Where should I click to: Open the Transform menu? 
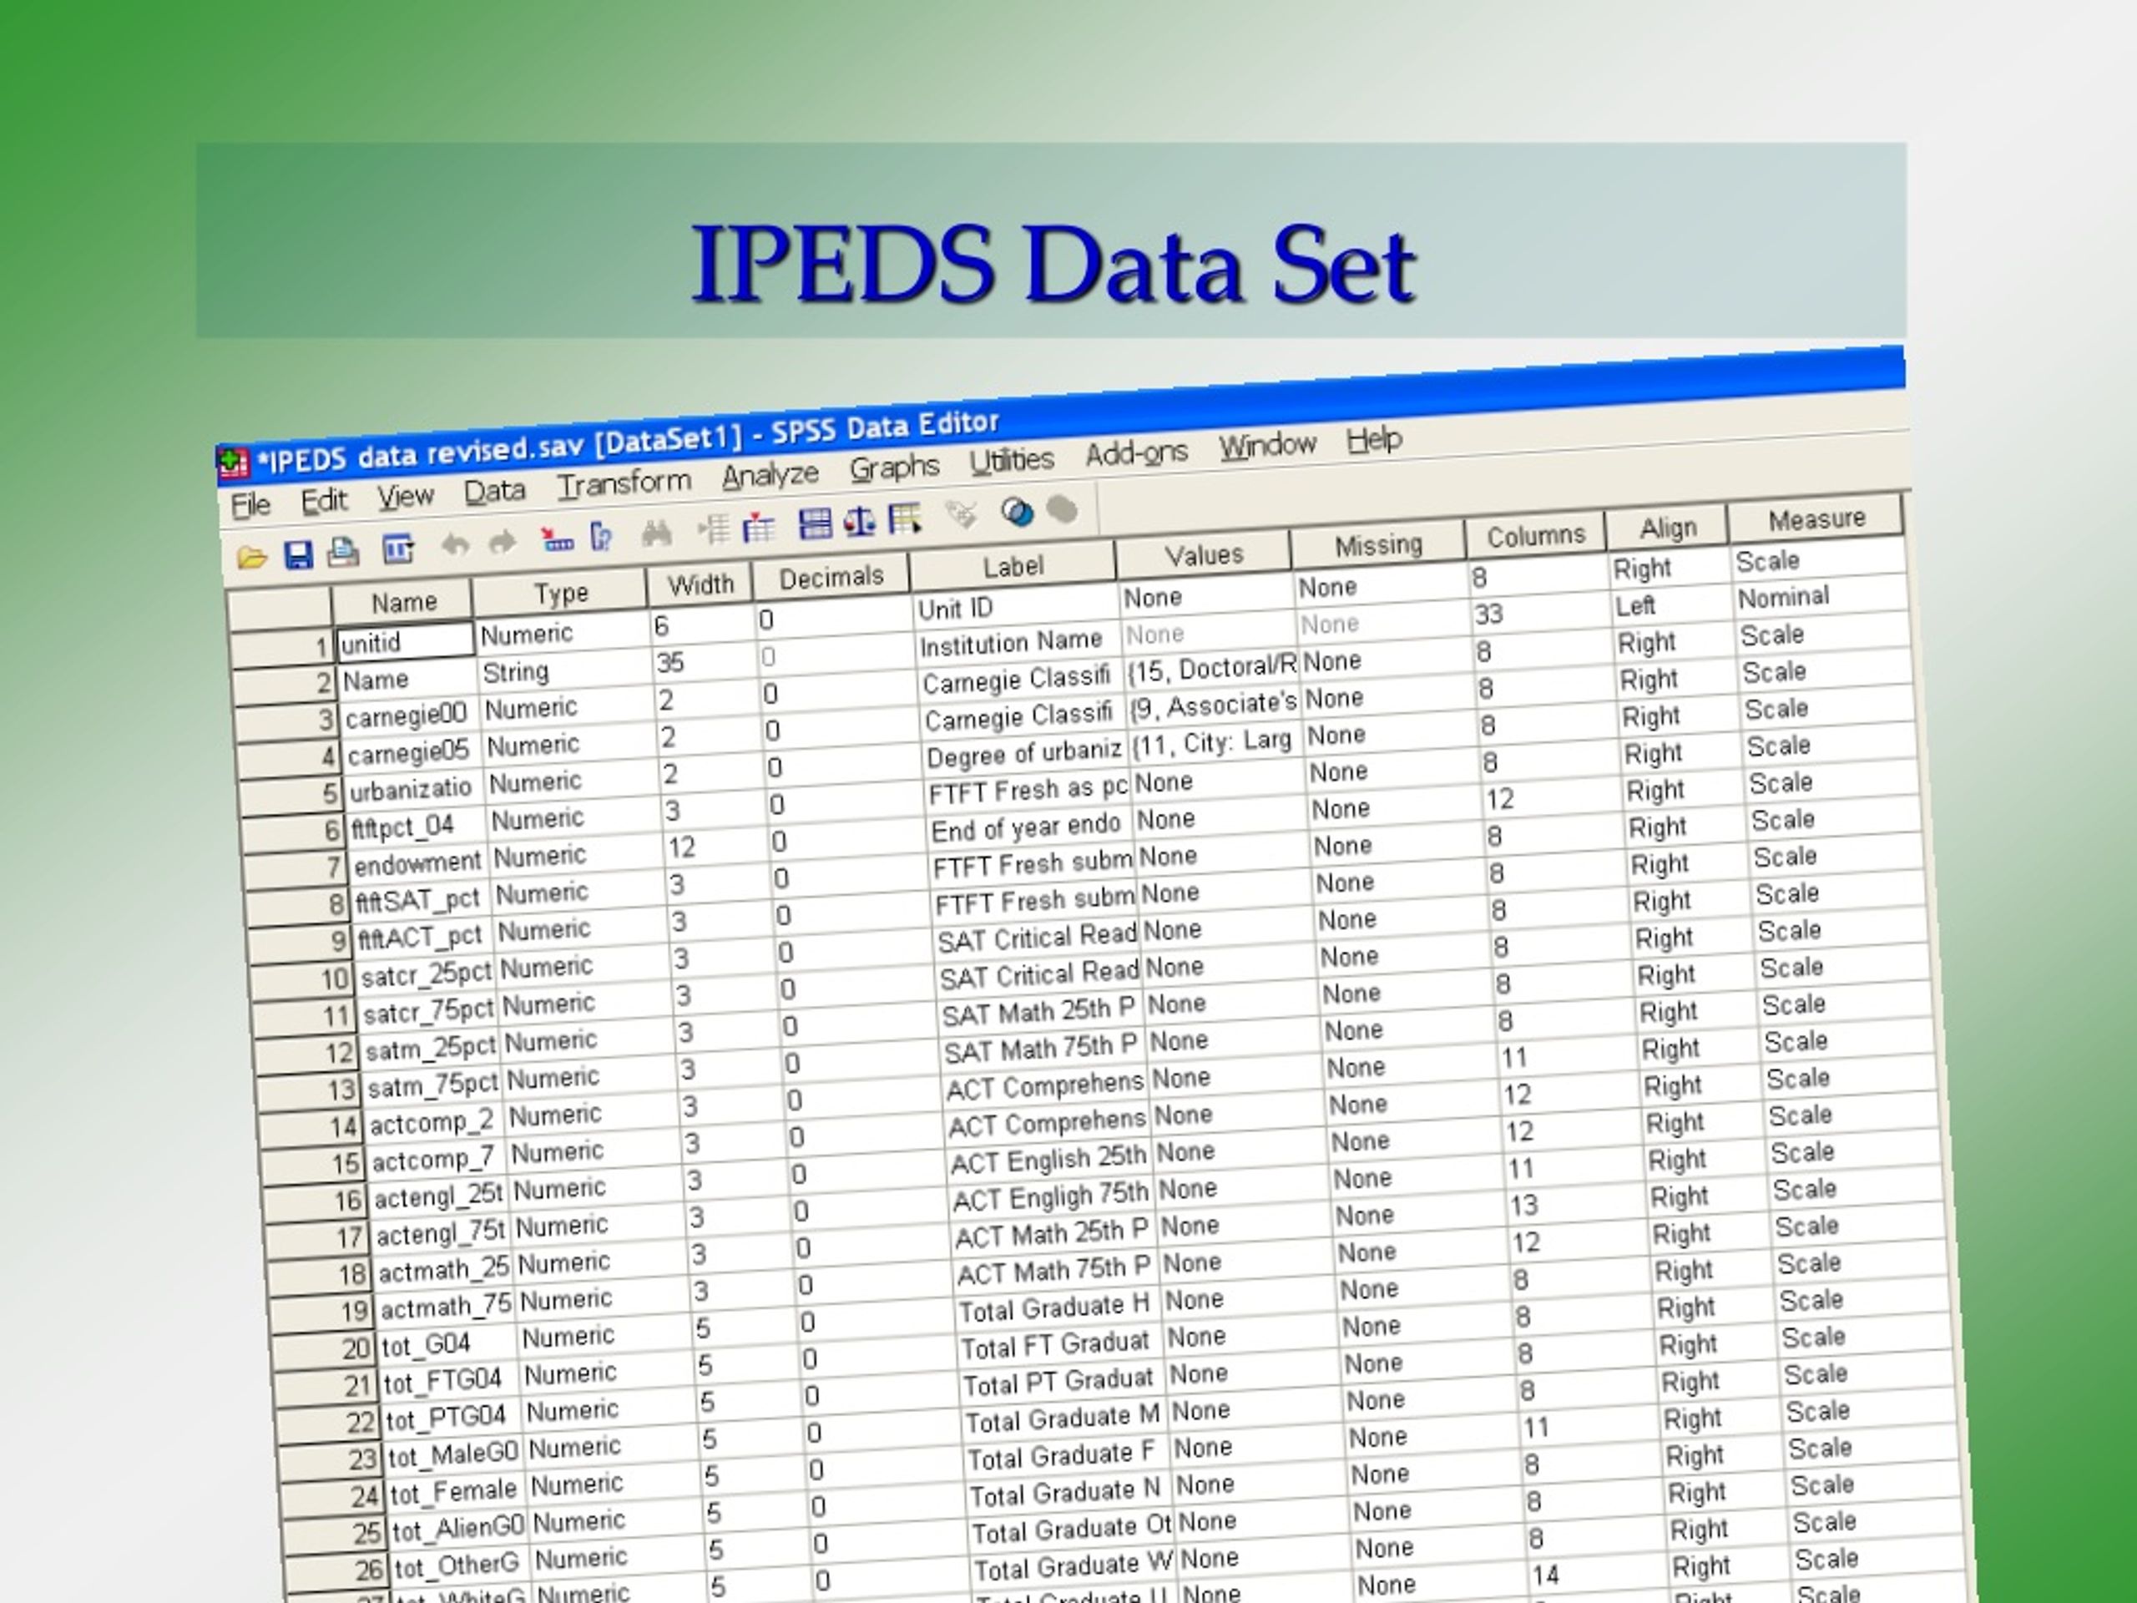click(624, 483)
